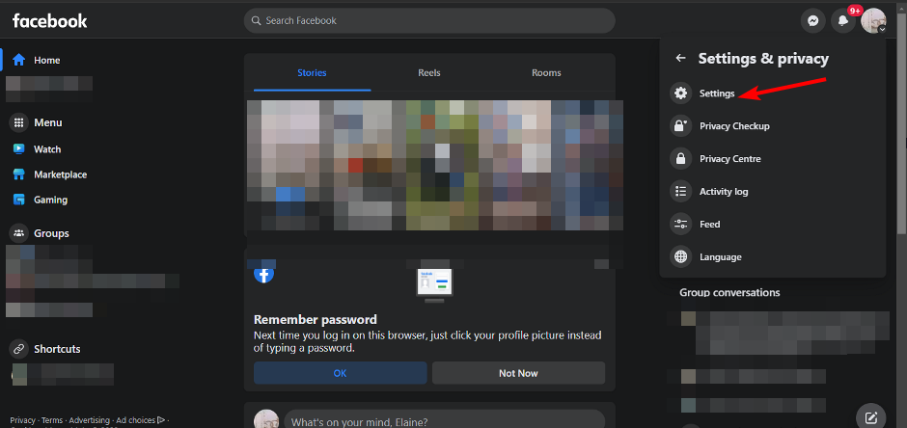The height and width of the screenshot is (428, 907).
Task: Click the Privacy footer link
Action: point(22,420)
